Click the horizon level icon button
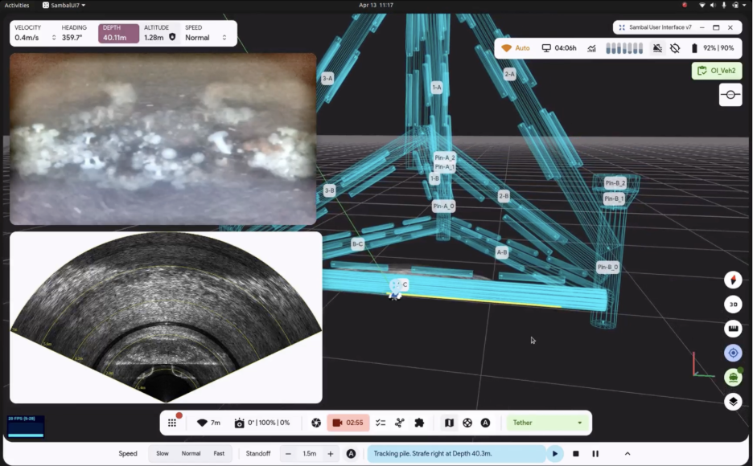The image size is (753, 466). (x=730, y=95)
